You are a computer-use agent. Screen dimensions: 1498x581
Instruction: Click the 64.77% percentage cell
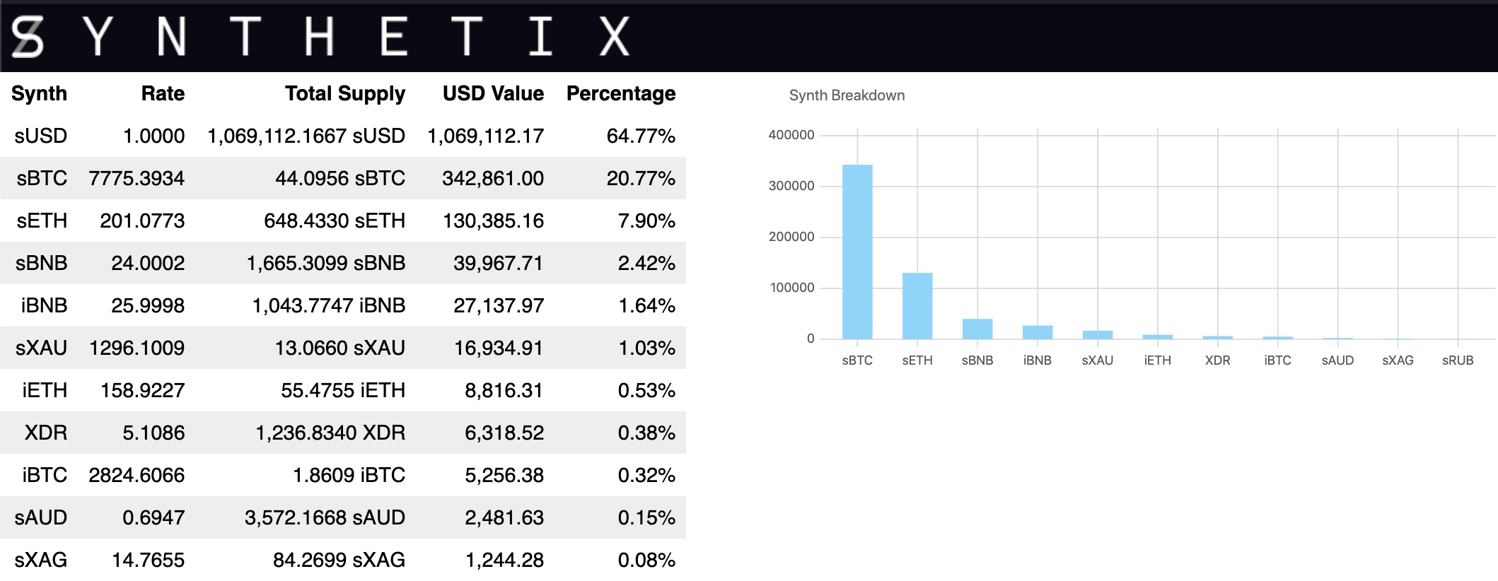pos(641,136)
